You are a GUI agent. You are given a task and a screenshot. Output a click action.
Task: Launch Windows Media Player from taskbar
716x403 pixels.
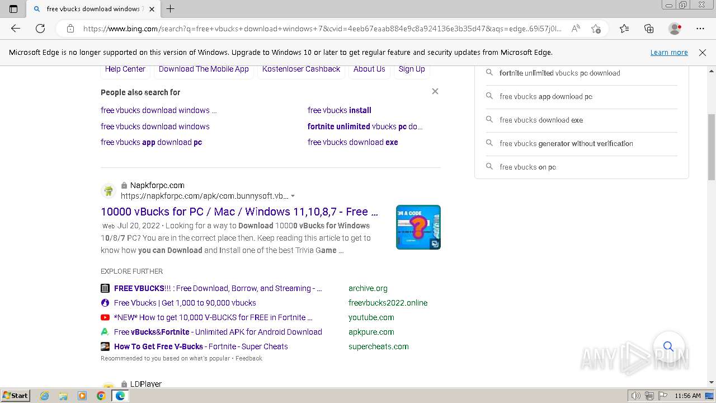[82, 396]
